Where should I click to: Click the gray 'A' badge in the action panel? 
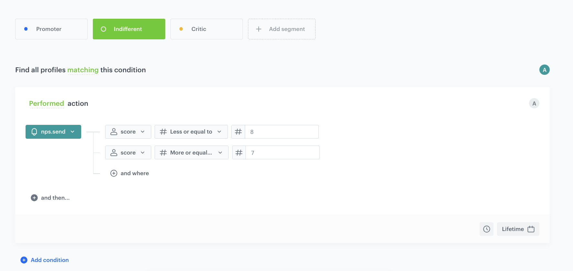534,104
